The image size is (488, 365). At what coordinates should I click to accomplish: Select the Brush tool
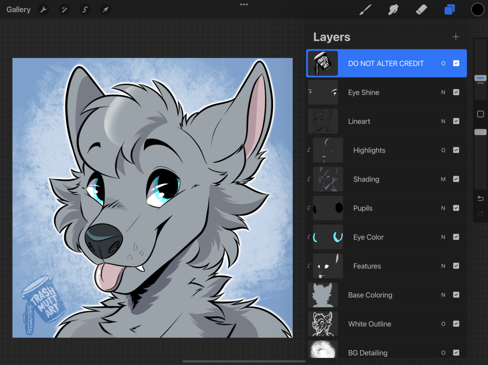[365, 10]
